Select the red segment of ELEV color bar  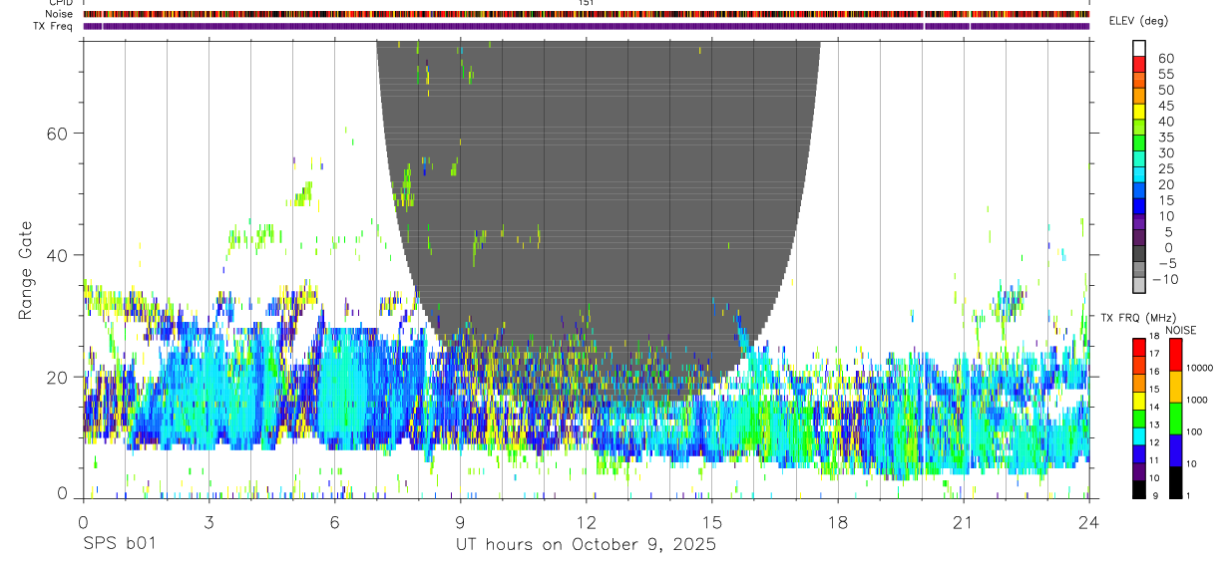[x=1140, y=64]
